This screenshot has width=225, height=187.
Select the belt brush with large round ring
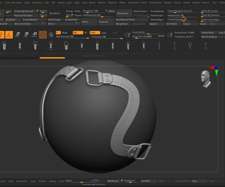(x=66, y=46)
